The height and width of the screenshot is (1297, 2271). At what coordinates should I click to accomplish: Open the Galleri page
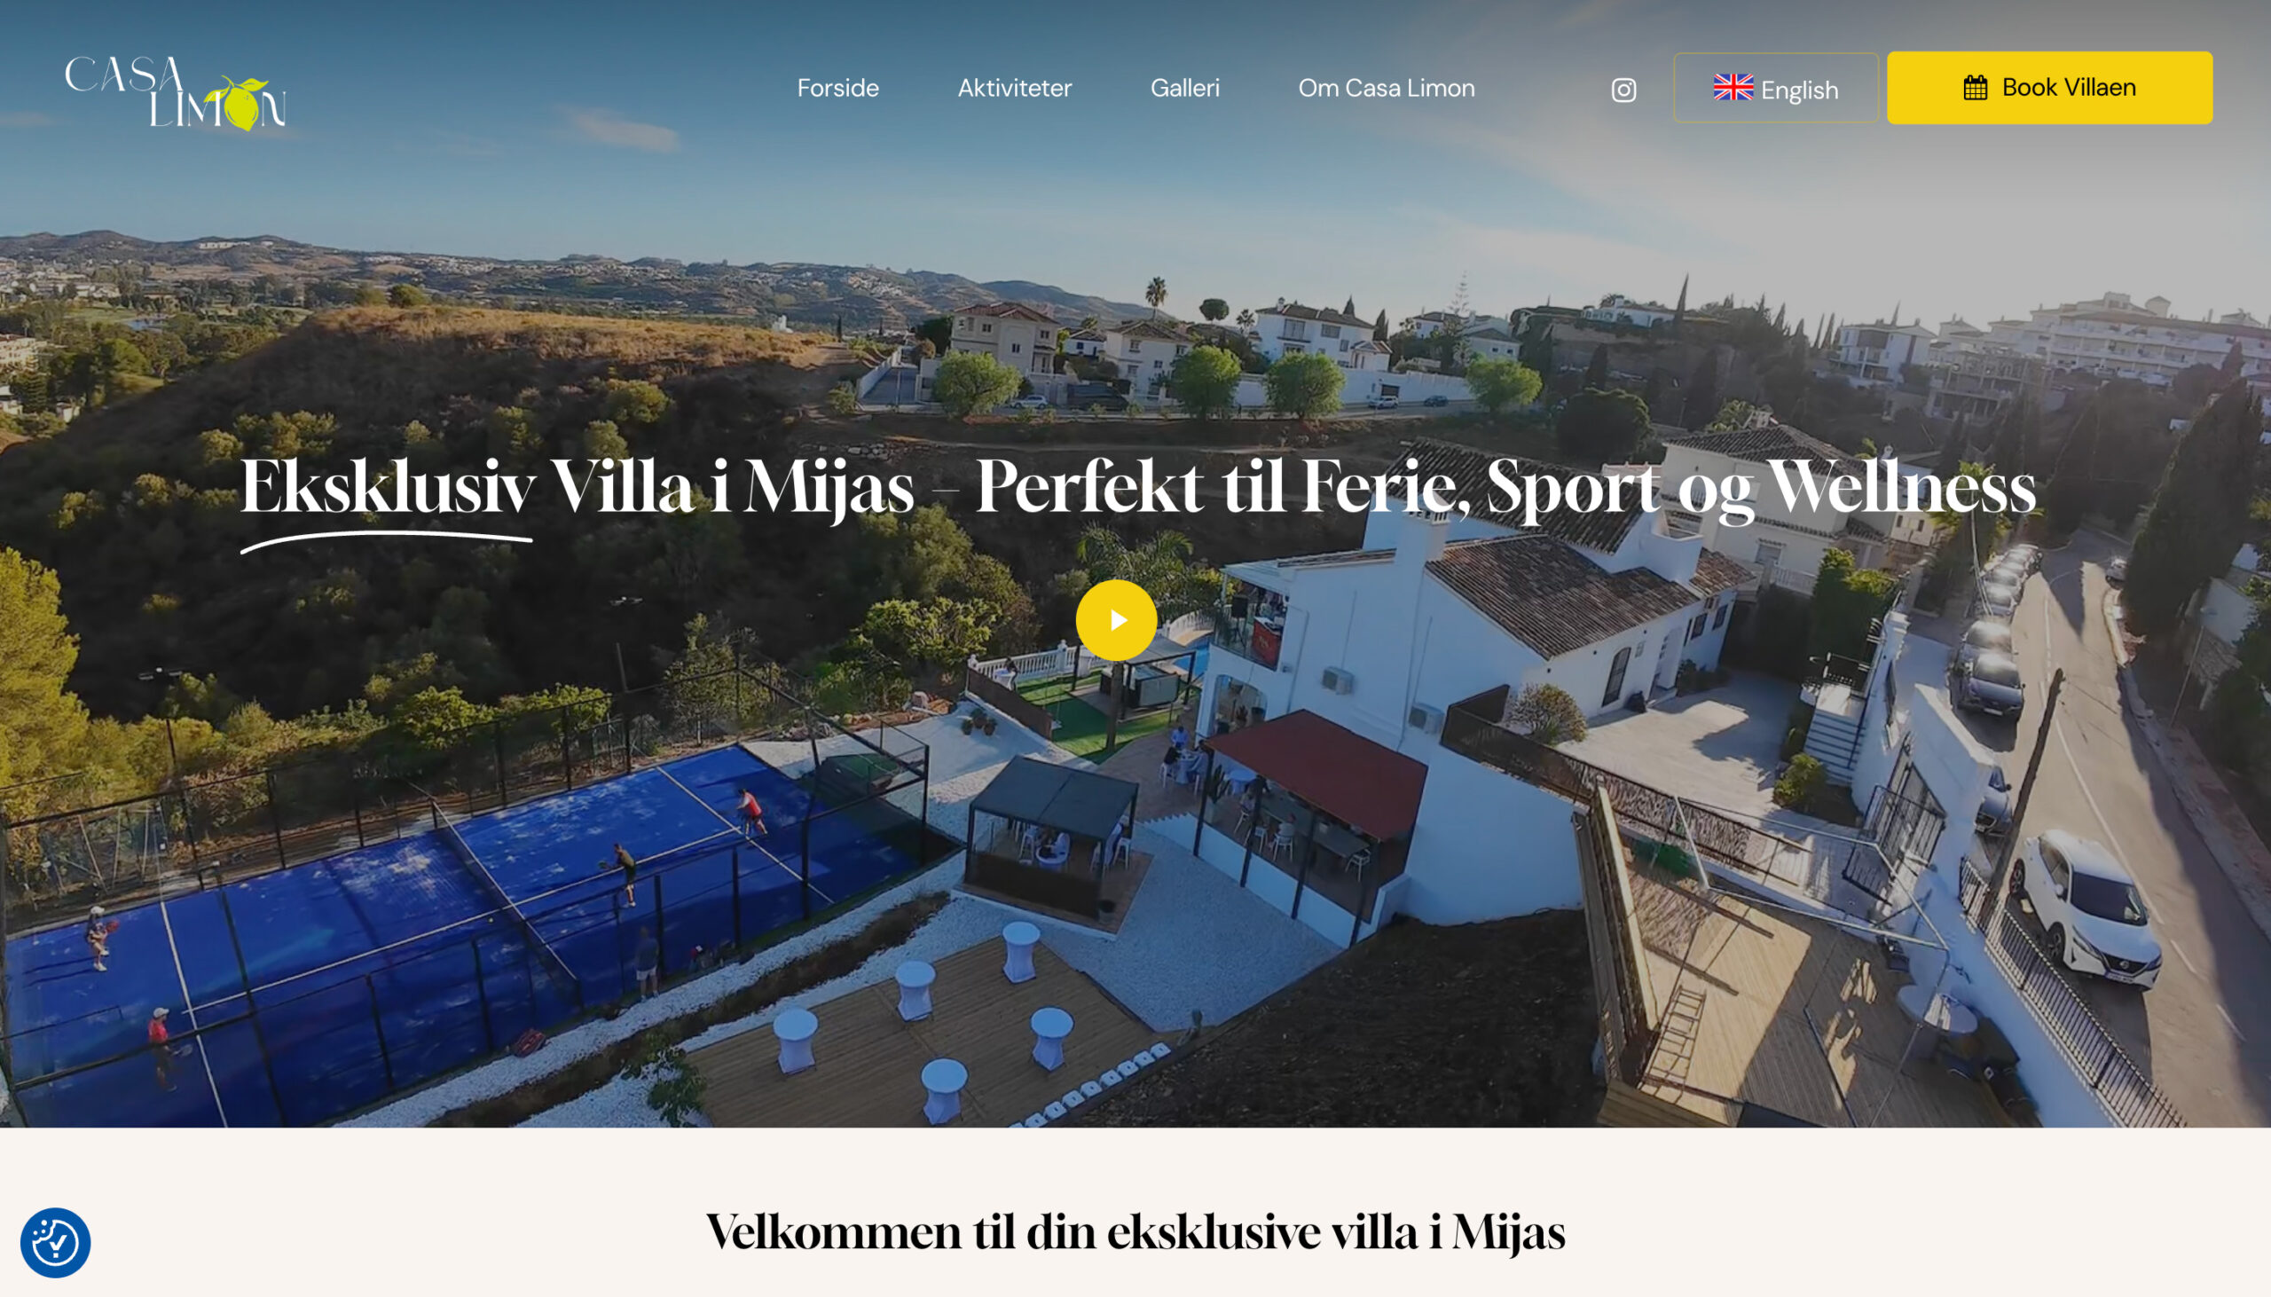coord(1184,88)
